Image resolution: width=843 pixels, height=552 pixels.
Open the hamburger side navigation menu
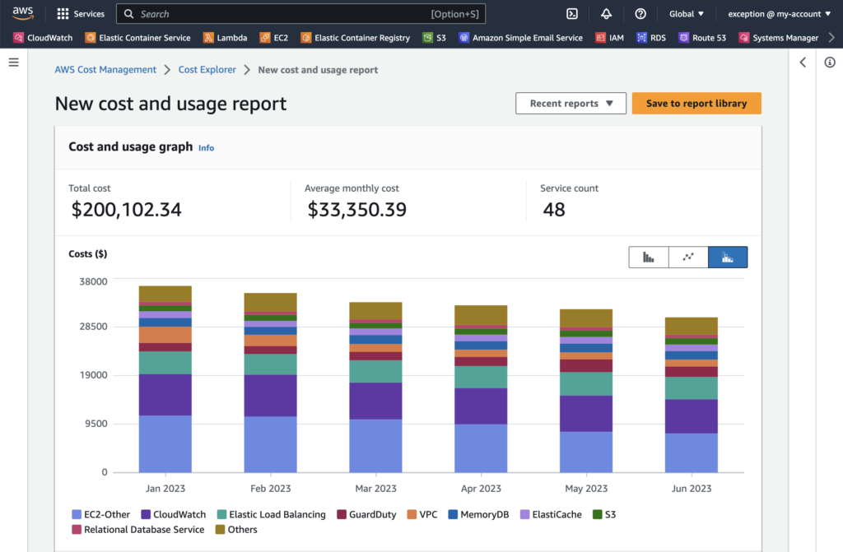[x=14, y=63]
